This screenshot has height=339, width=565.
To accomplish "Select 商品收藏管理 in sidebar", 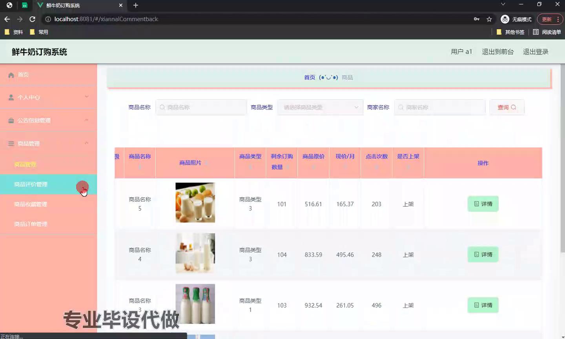I will [31, 204].
